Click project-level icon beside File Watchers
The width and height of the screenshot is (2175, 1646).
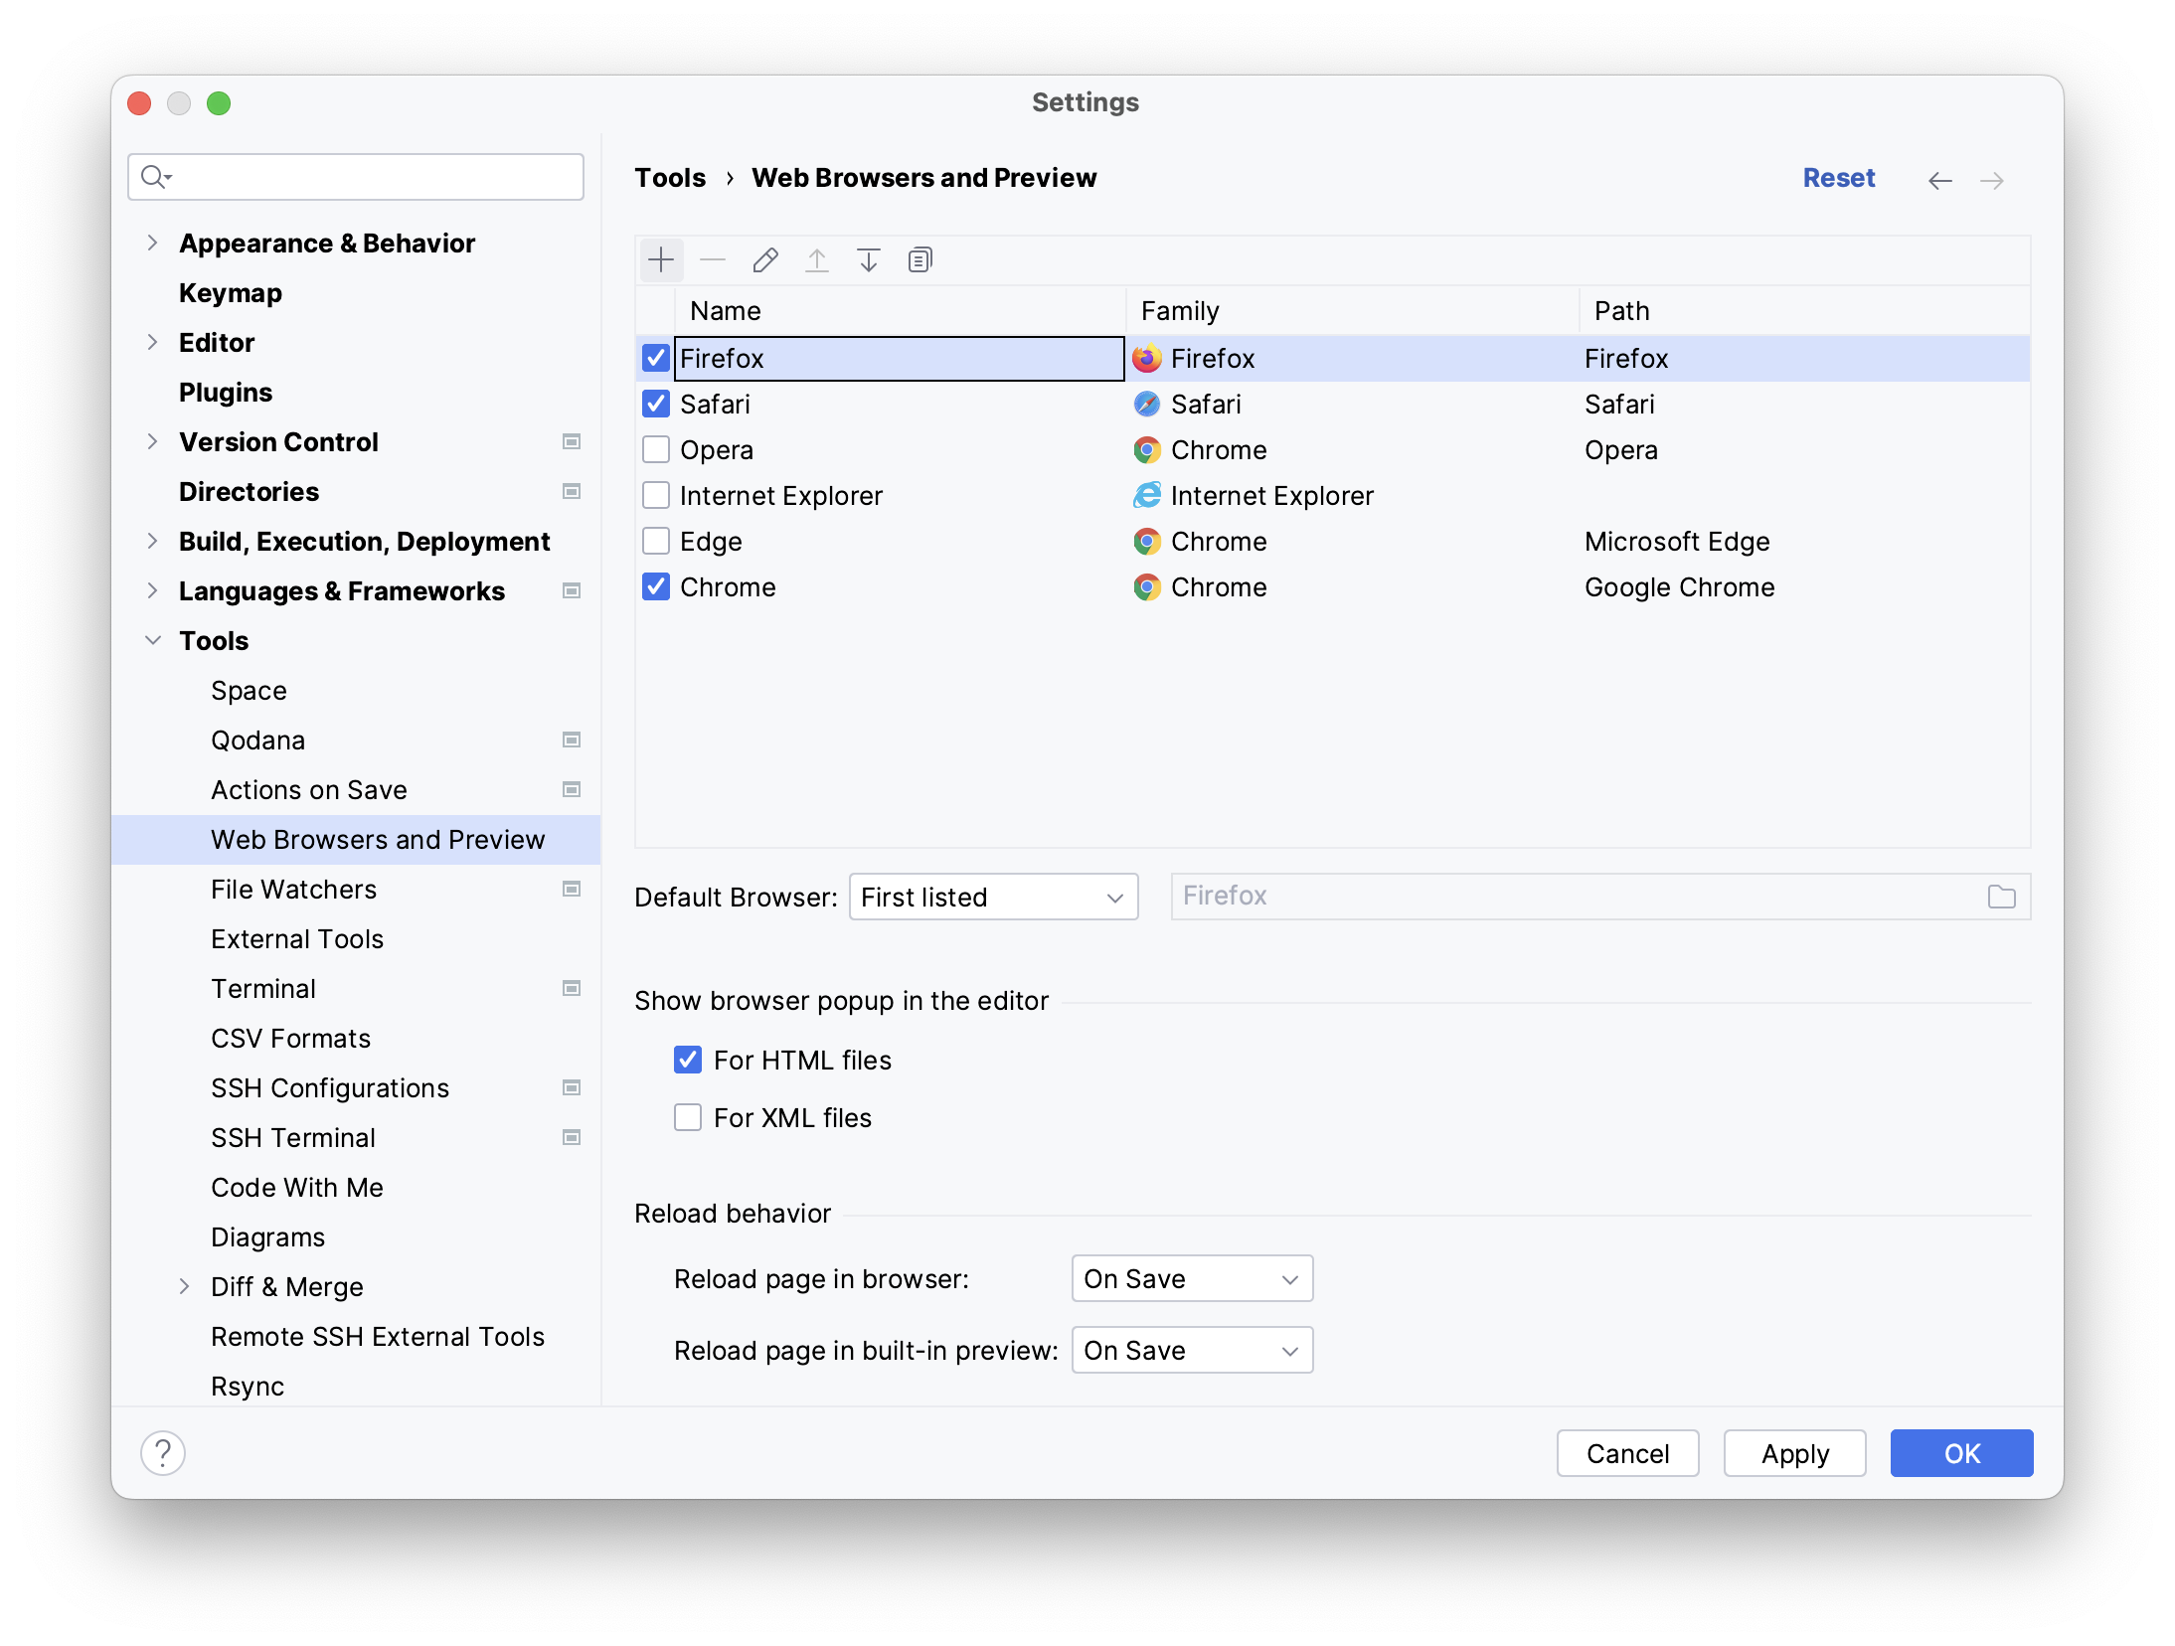coord(572,889)
